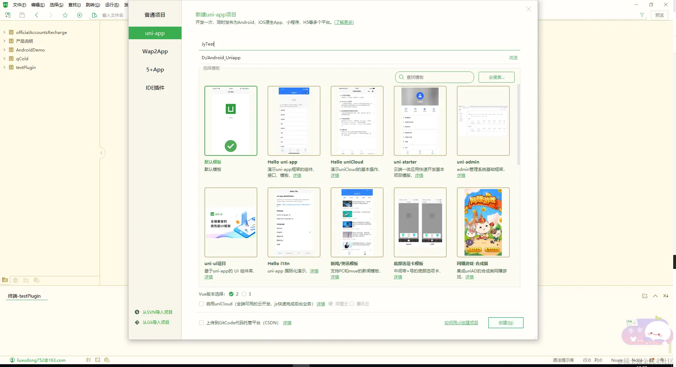Click the outline list icon in status bar

click(89, 360)
